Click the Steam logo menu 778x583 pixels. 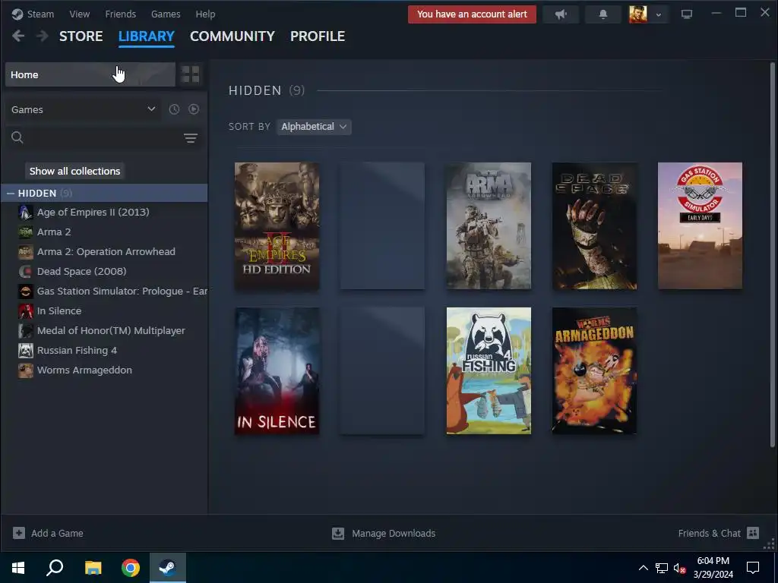[x=33, y=14]
